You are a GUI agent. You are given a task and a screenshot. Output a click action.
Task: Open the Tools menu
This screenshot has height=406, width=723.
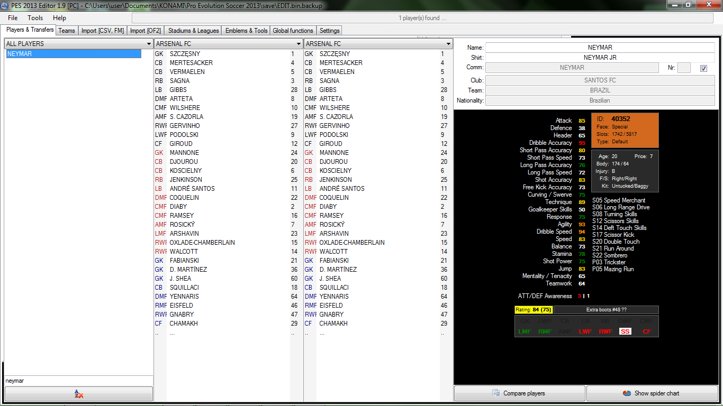point(35,18)
